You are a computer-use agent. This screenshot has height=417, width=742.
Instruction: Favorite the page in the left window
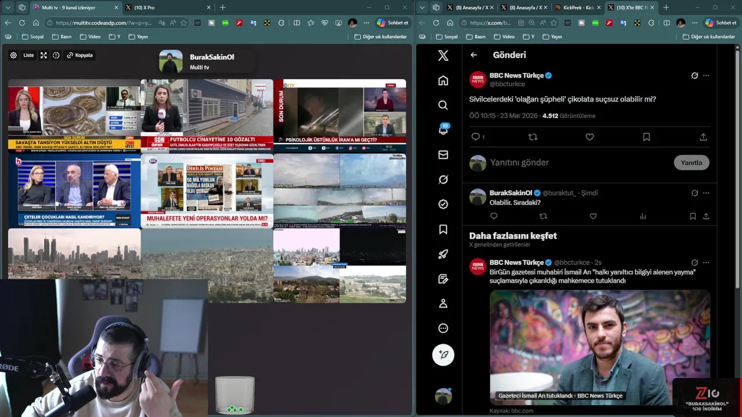(184, 23)
